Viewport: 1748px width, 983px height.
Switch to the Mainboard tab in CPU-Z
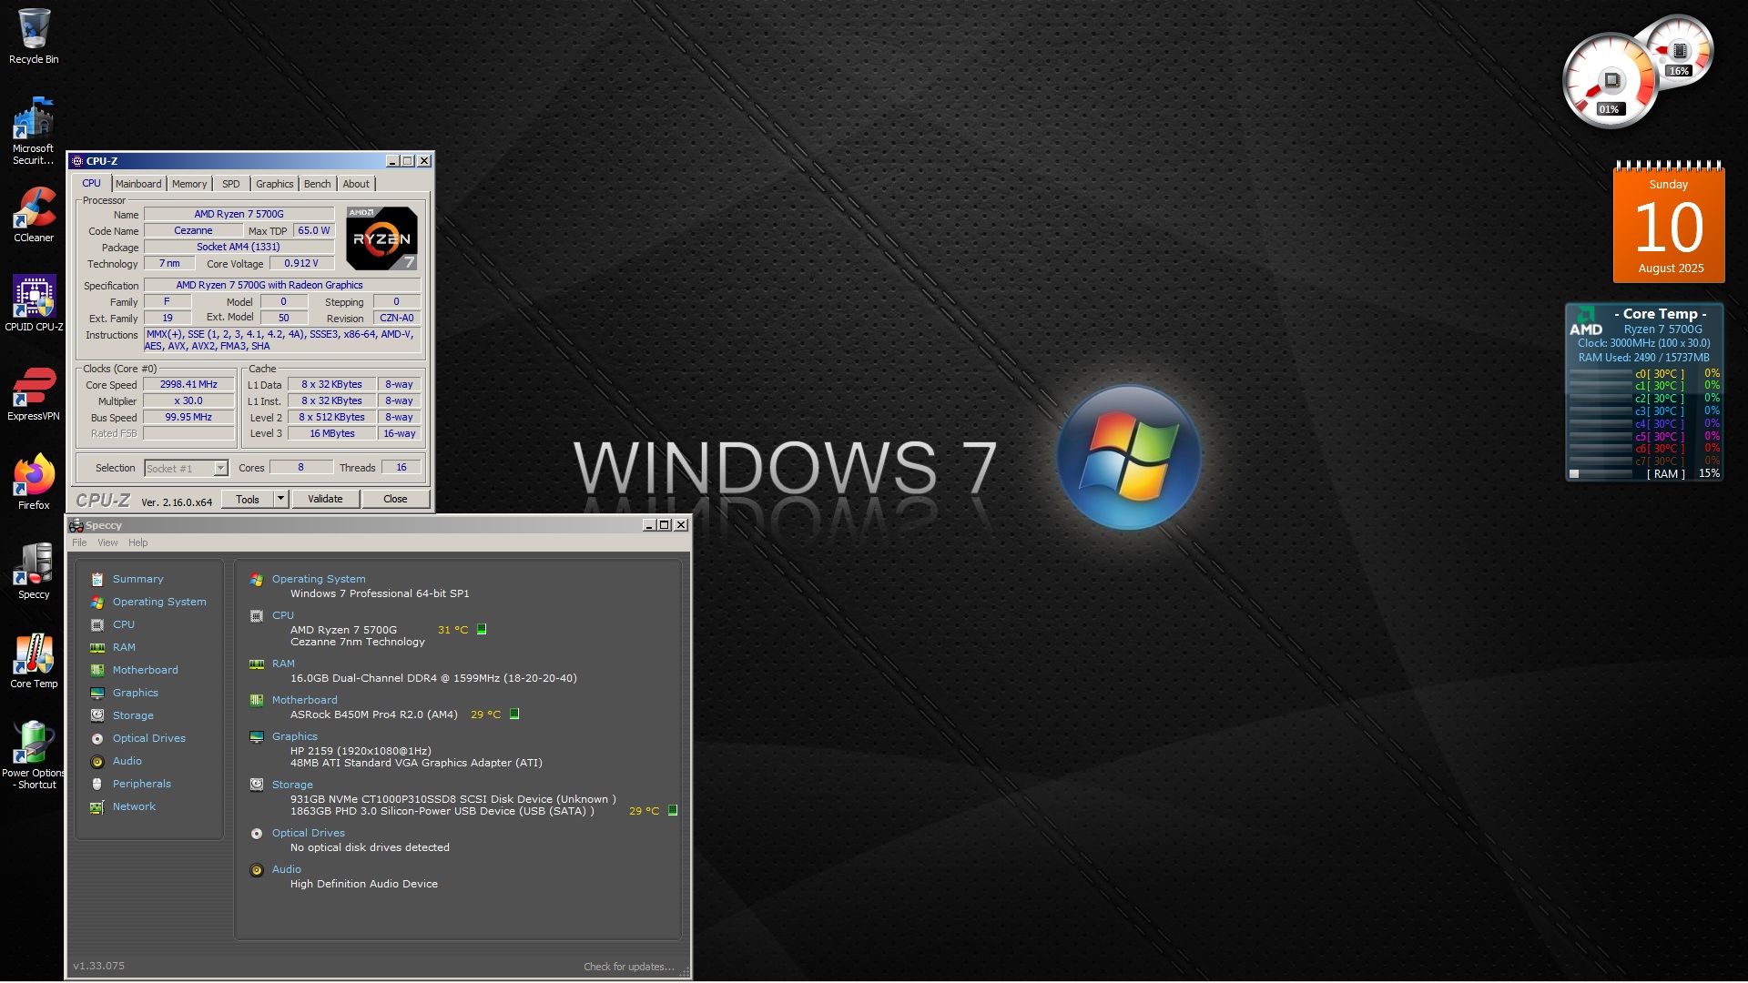click(x=138, y=184)
